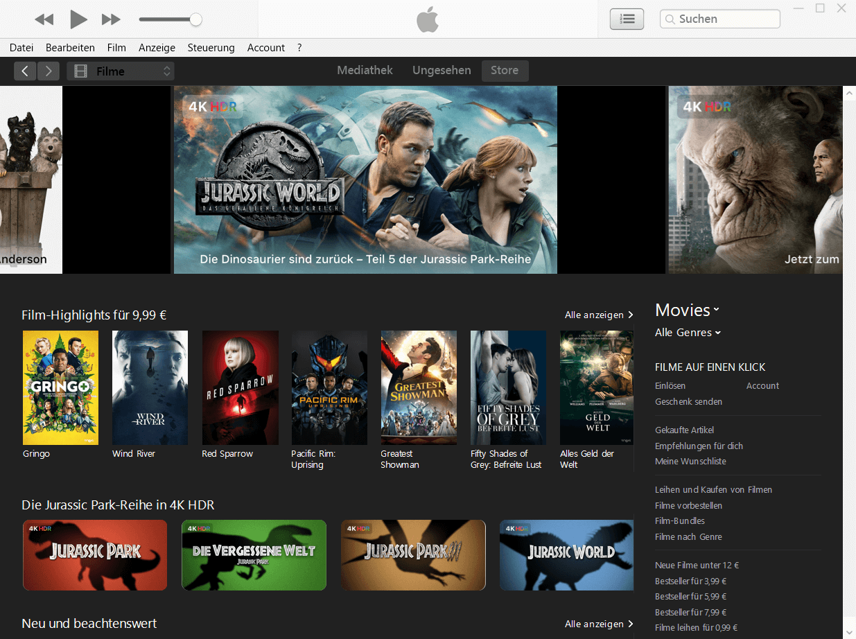This screenshot has width=856, height=639.
Task: Click the fast-forward next button
Action: (111, 19)
